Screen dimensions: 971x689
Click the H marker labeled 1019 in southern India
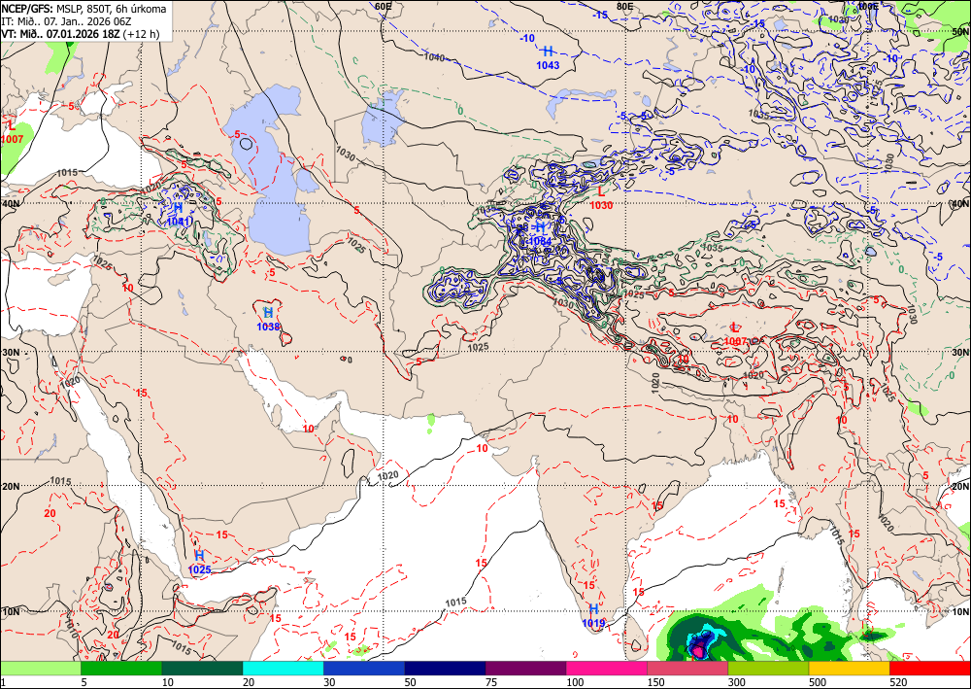[x=593, y=609]
